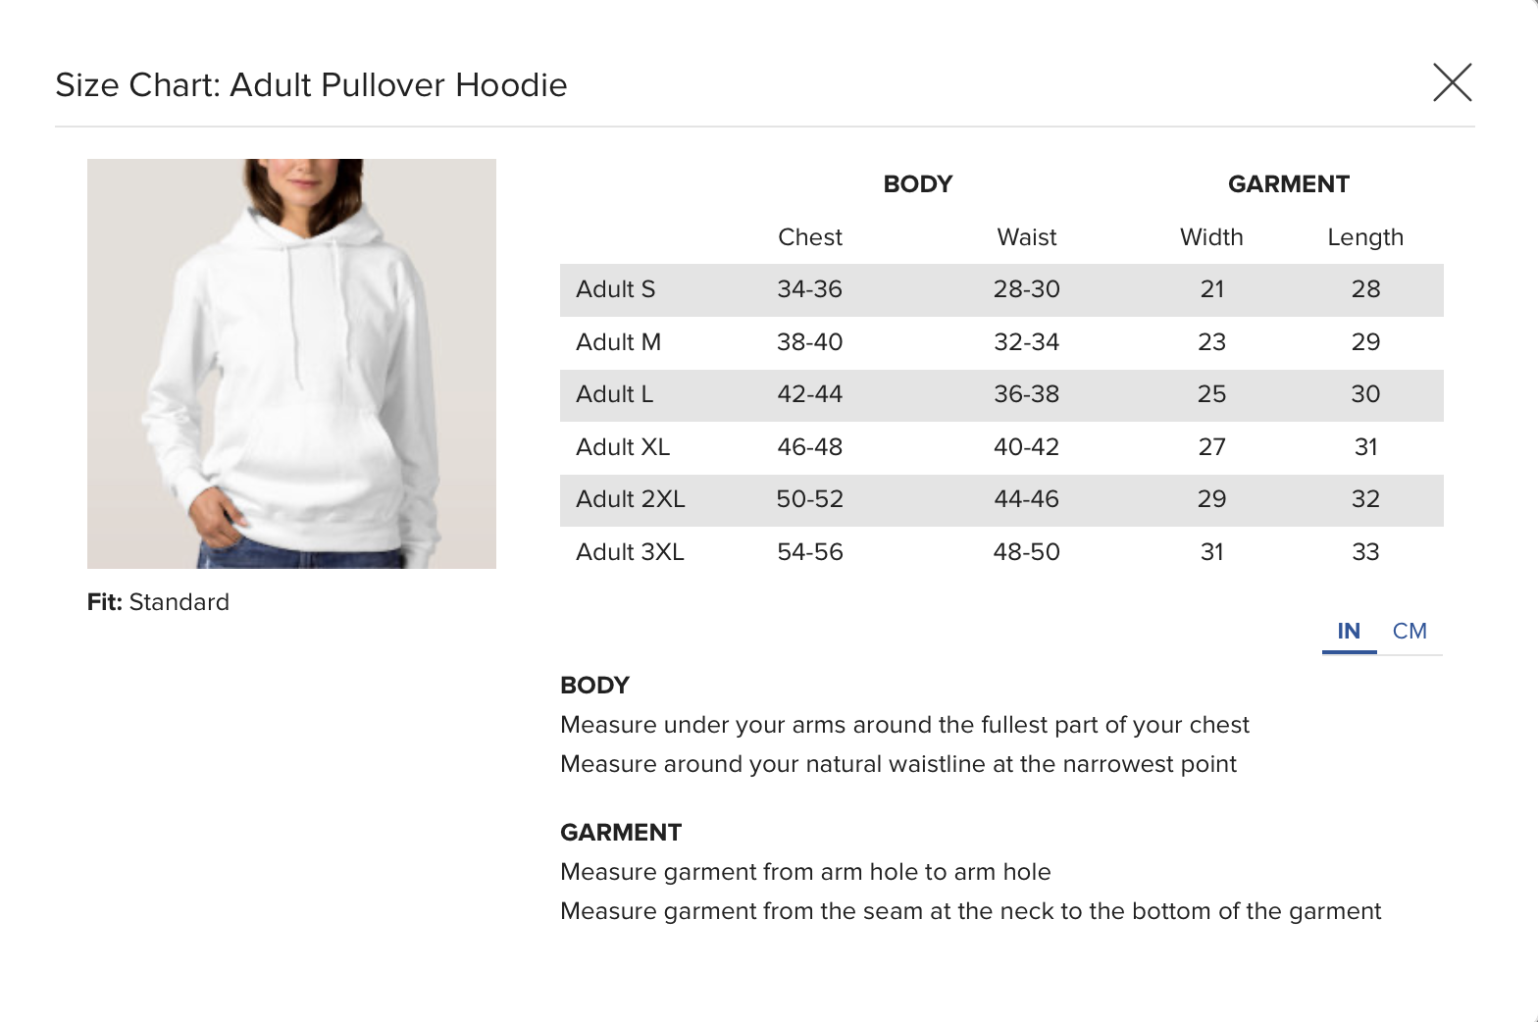Image resolution: width=1538 pixels, height=1022 pixels.
Task: Select the Adult S row label
Action: pyautogui.click(x=615, y=289)
